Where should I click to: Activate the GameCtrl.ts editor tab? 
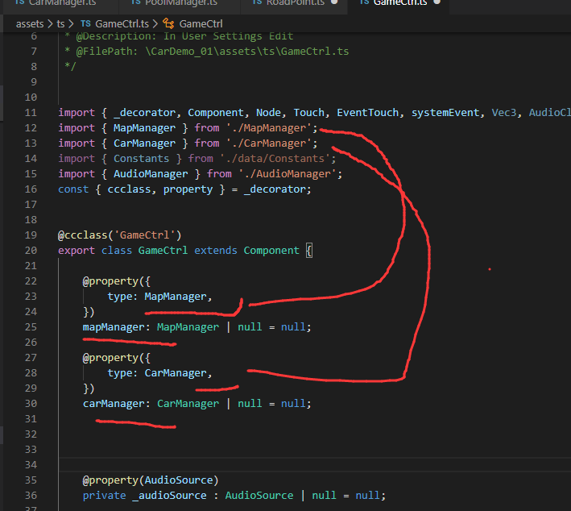399,3
